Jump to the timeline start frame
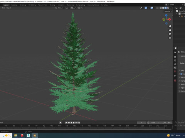 pos(66,123)
